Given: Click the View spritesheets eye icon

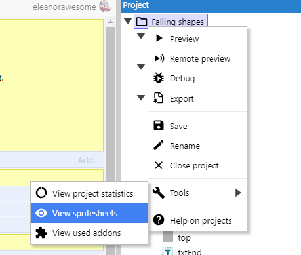Looking at the screenshot, I should [41, 213].
